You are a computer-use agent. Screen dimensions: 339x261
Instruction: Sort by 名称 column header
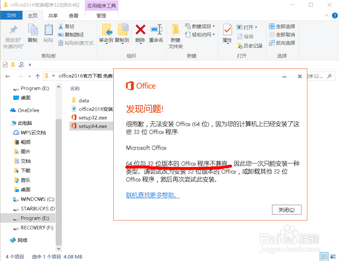[75, 89]
